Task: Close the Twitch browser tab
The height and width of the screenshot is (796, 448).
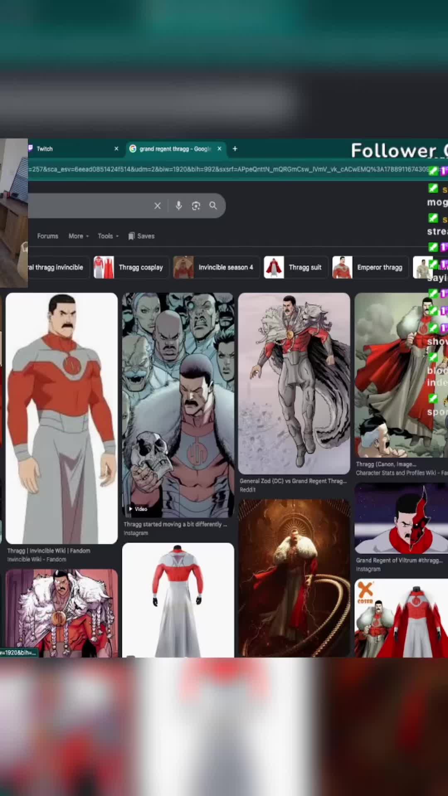Action: (116, 149)
